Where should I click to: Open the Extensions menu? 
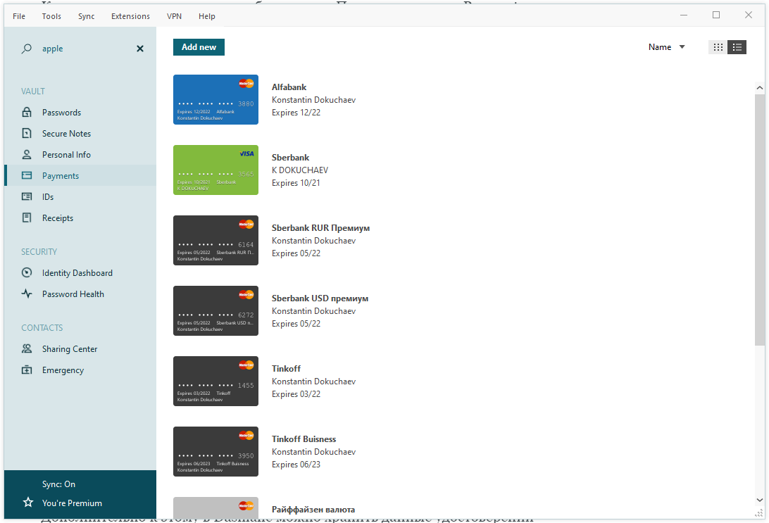tap(130, 16)
